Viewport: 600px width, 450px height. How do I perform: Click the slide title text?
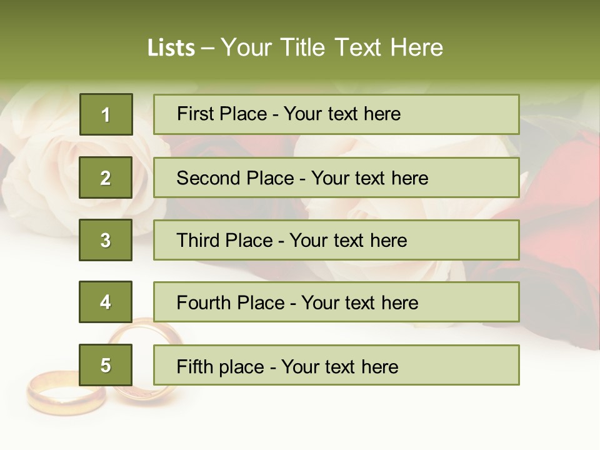295,47
